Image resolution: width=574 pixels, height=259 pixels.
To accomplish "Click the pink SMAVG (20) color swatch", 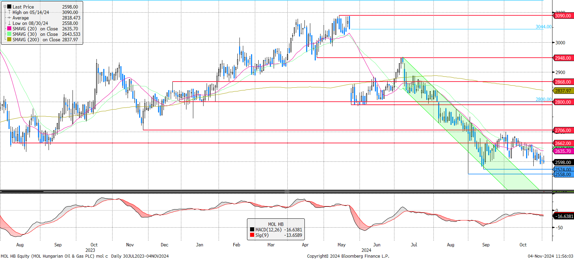I will pyautogui.click(x=9, y=29).
